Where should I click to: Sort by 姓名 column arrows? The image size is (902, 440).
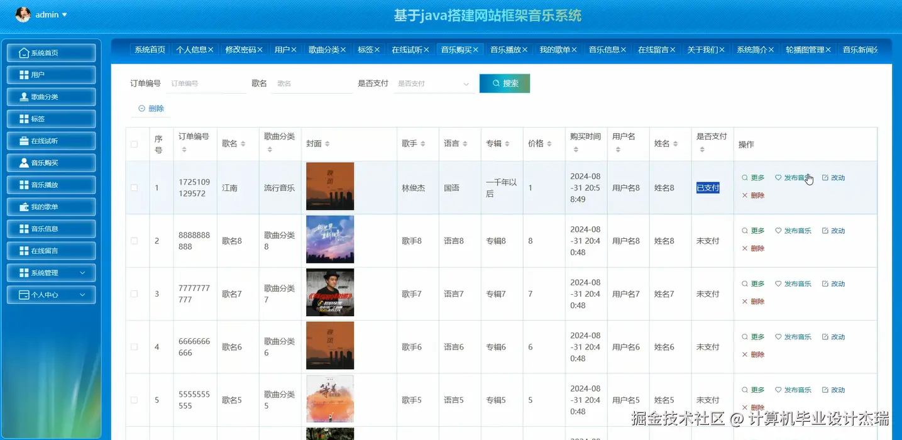(676, 144)
